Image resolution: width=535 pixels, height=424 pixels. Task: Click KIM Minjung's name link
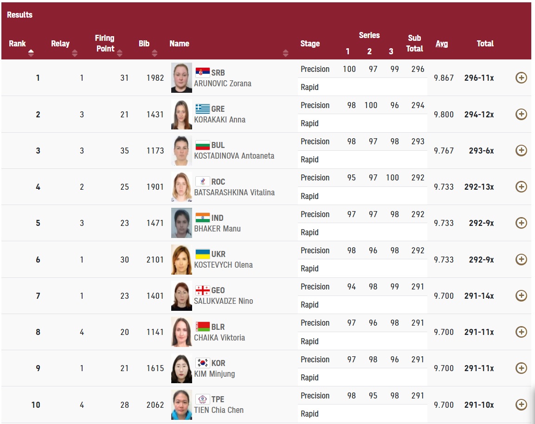coord(214,373)
